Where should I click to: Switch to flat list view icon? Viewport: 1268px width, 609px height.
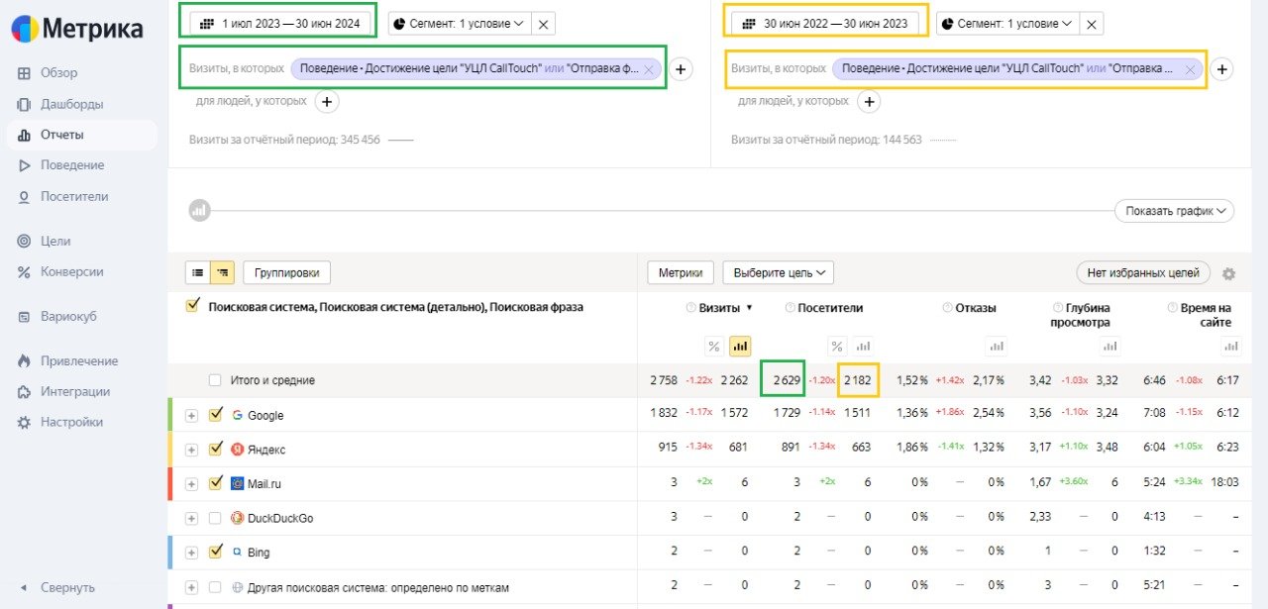tap(197, 272)
